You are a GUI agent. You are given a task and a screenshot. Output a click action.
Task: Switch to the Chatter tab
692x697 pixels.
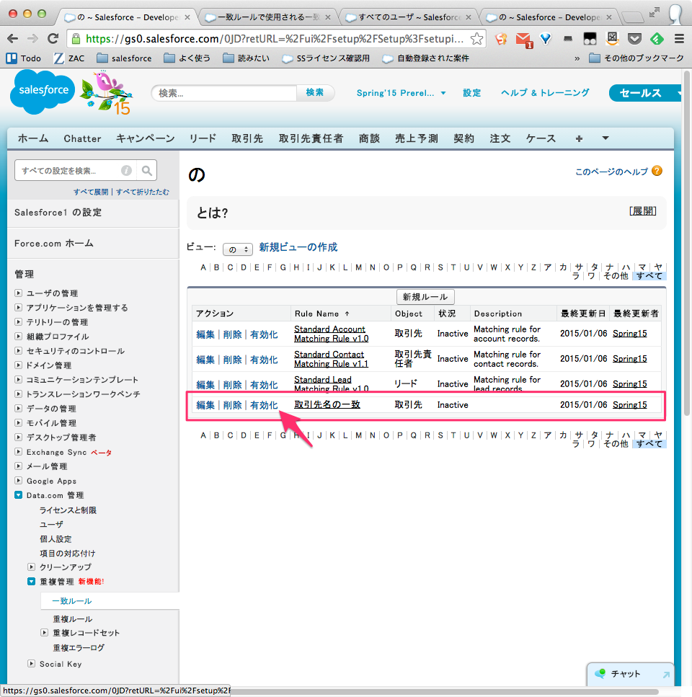82,138
